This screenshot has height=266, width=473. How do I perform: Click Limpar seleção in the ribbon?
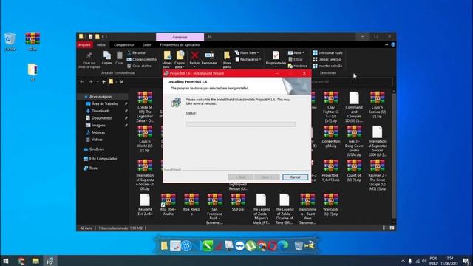pyautogui.click(x=327, y=59)
